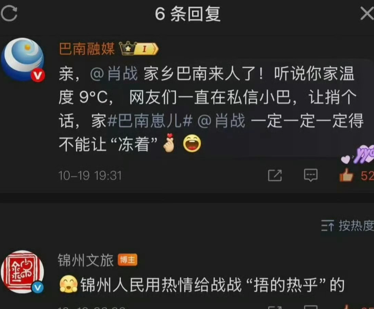Image resolution: width=374 pixels, height=309 pixels.
Task: Open second @肖战 mention after hashtag
Action: (221, 121)
